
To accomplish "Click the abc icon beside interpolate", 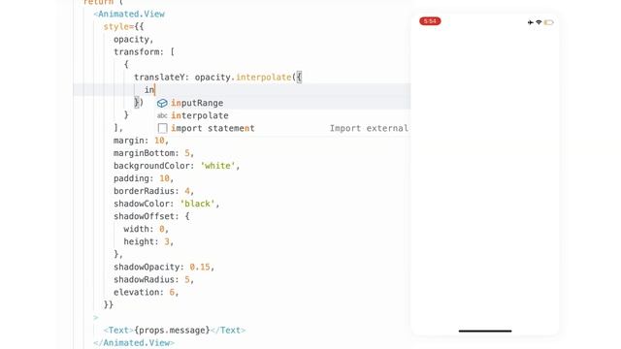I will [162, 115].
